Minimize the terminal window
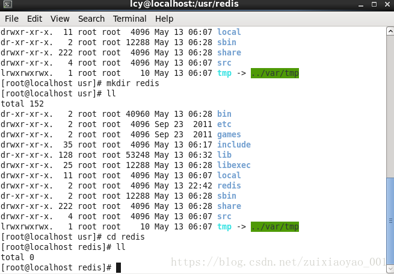Image resolution: width=394 pixels, height=274 pixels. (361, 5)
